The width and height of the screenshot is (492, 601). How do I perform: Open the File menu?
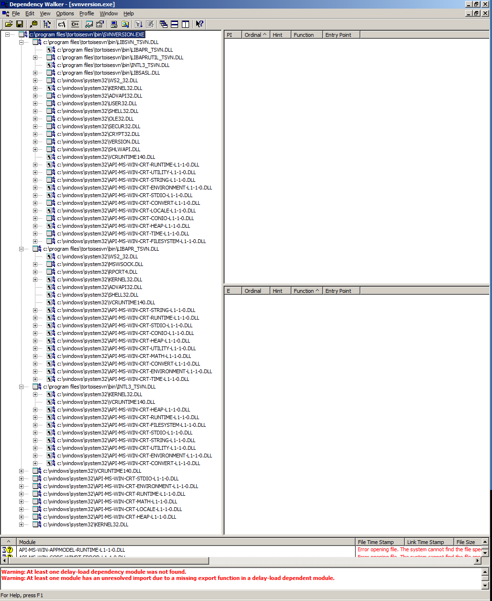pos(16,13)
